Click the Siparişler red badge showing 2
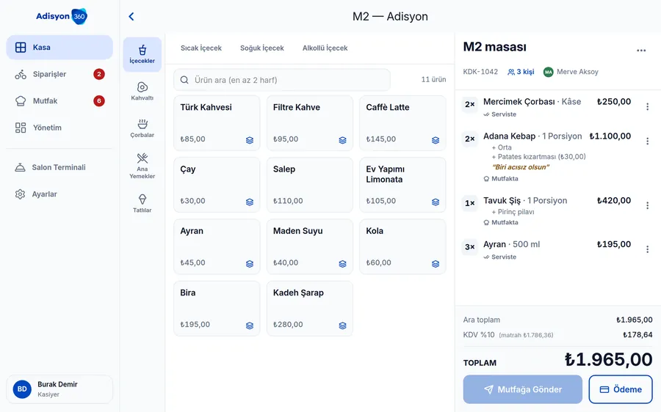The width and height of the screenshot is (661, 412). (99, 74)
